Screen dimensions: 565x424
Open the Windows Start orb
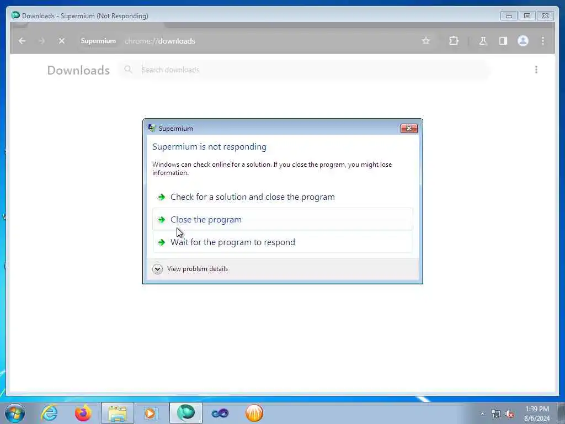pyautogui.click(x=15, y=413)
